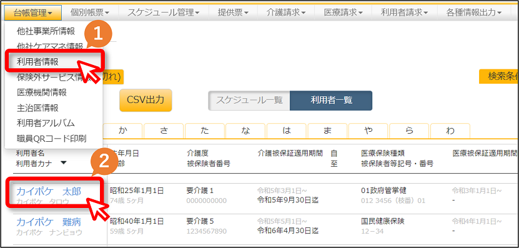Open 主治医情報 from the menu
The image size is (519, 248).
(x=37, y=108)
